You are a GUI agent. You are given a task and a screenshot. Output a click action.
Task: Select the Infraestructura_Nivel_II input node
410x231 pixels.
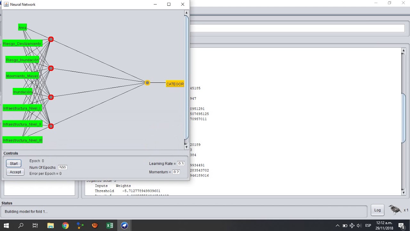point(22,124)
